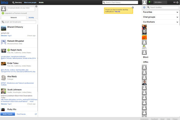Open the green status dropdown

coord(150,2)
